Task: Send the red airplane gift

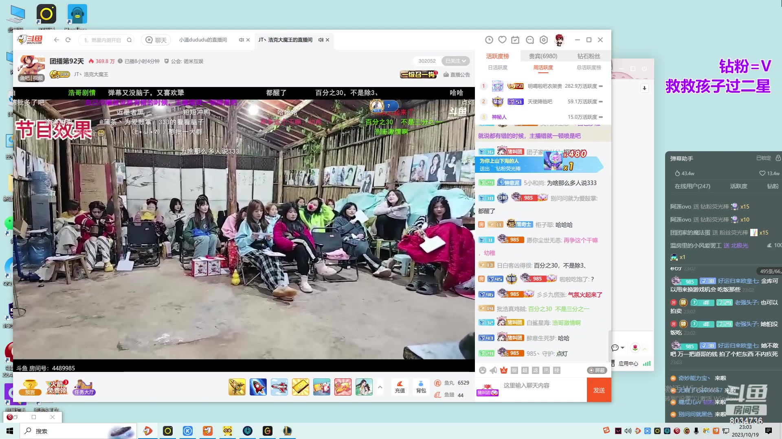Action: pyautogui.click(x=279, y=387)
